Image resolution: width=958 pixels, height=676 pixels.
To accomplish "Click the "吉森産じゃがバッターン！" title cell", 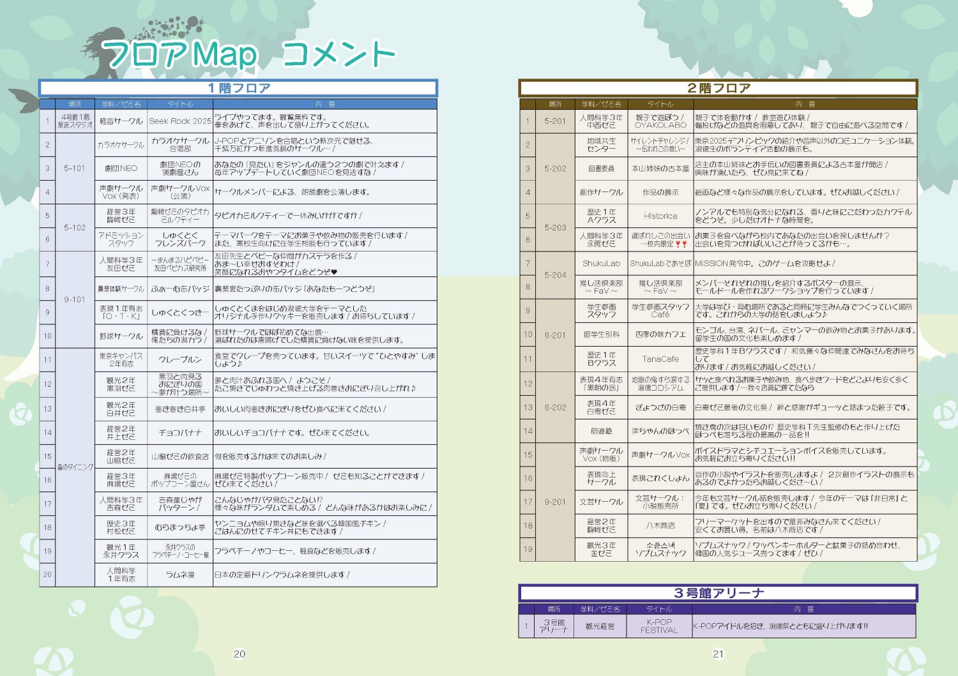I will coord(180,504).
